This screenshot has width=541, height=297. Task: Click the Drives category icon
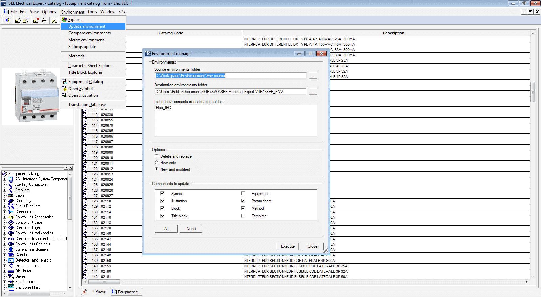11,276
